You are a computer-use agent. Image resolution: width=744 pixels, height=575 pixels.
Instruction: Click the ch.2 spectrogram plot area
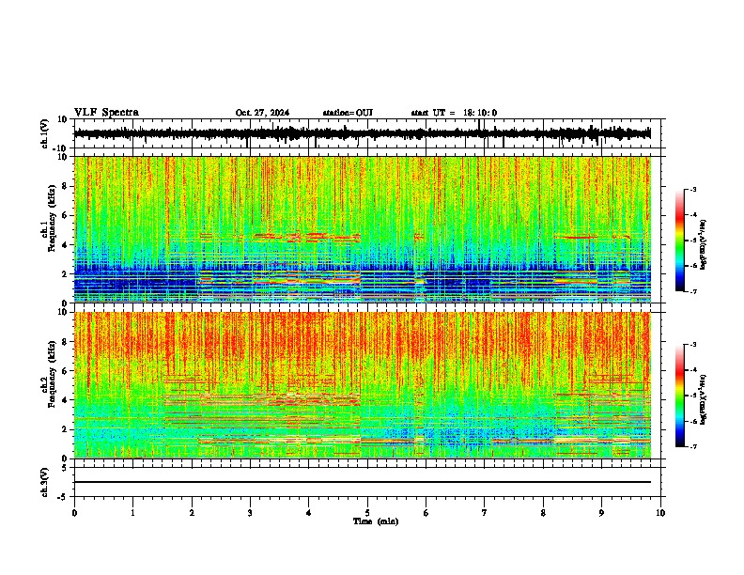tap(363, 385)
